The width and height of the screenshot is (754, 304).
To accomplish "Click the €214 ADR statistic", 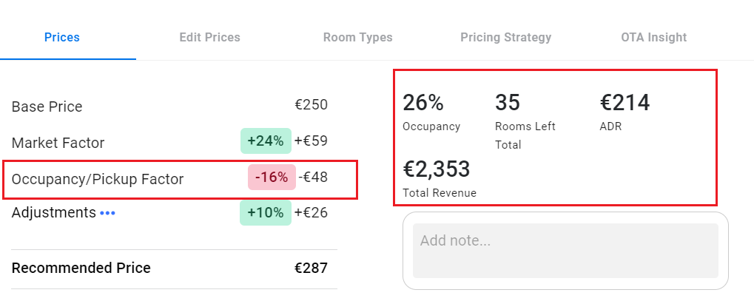I will pyautogui.click(x=625, y=103).
